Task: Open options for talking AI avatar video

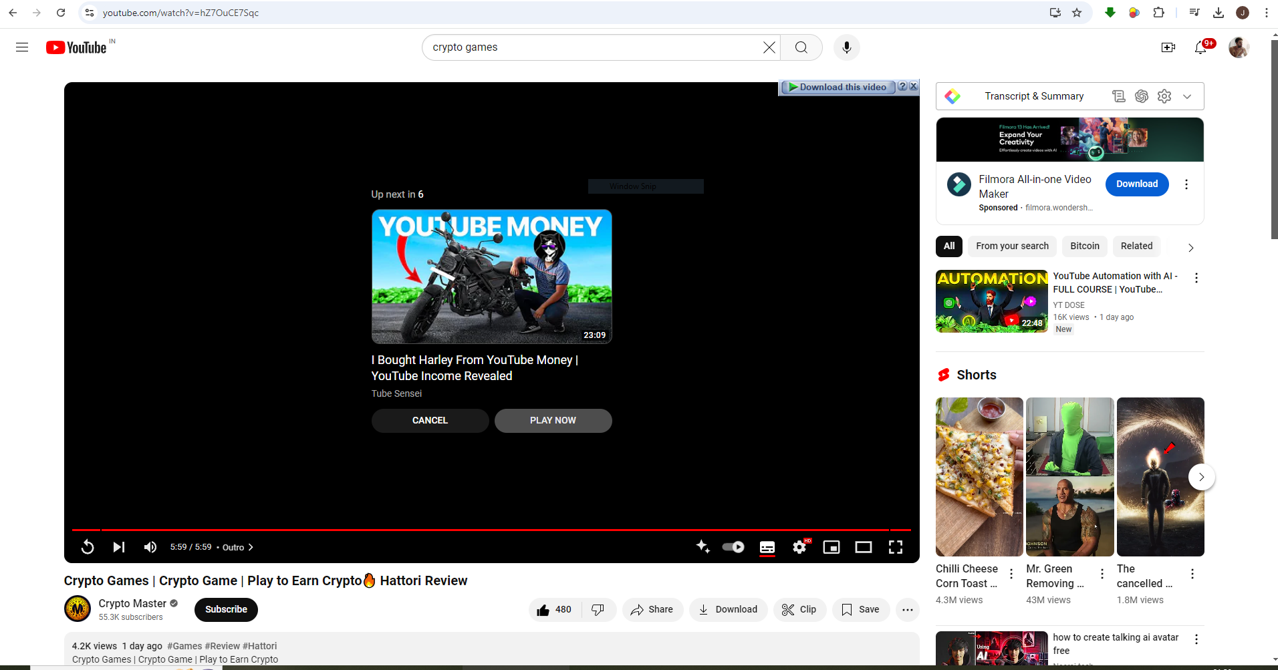Action: 1196,639
